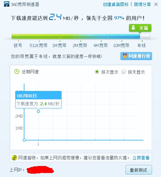Click the data point circle on chart
The width and height of the screenshot is (161, 177).
pyautogui.click(x=38, y=112)
